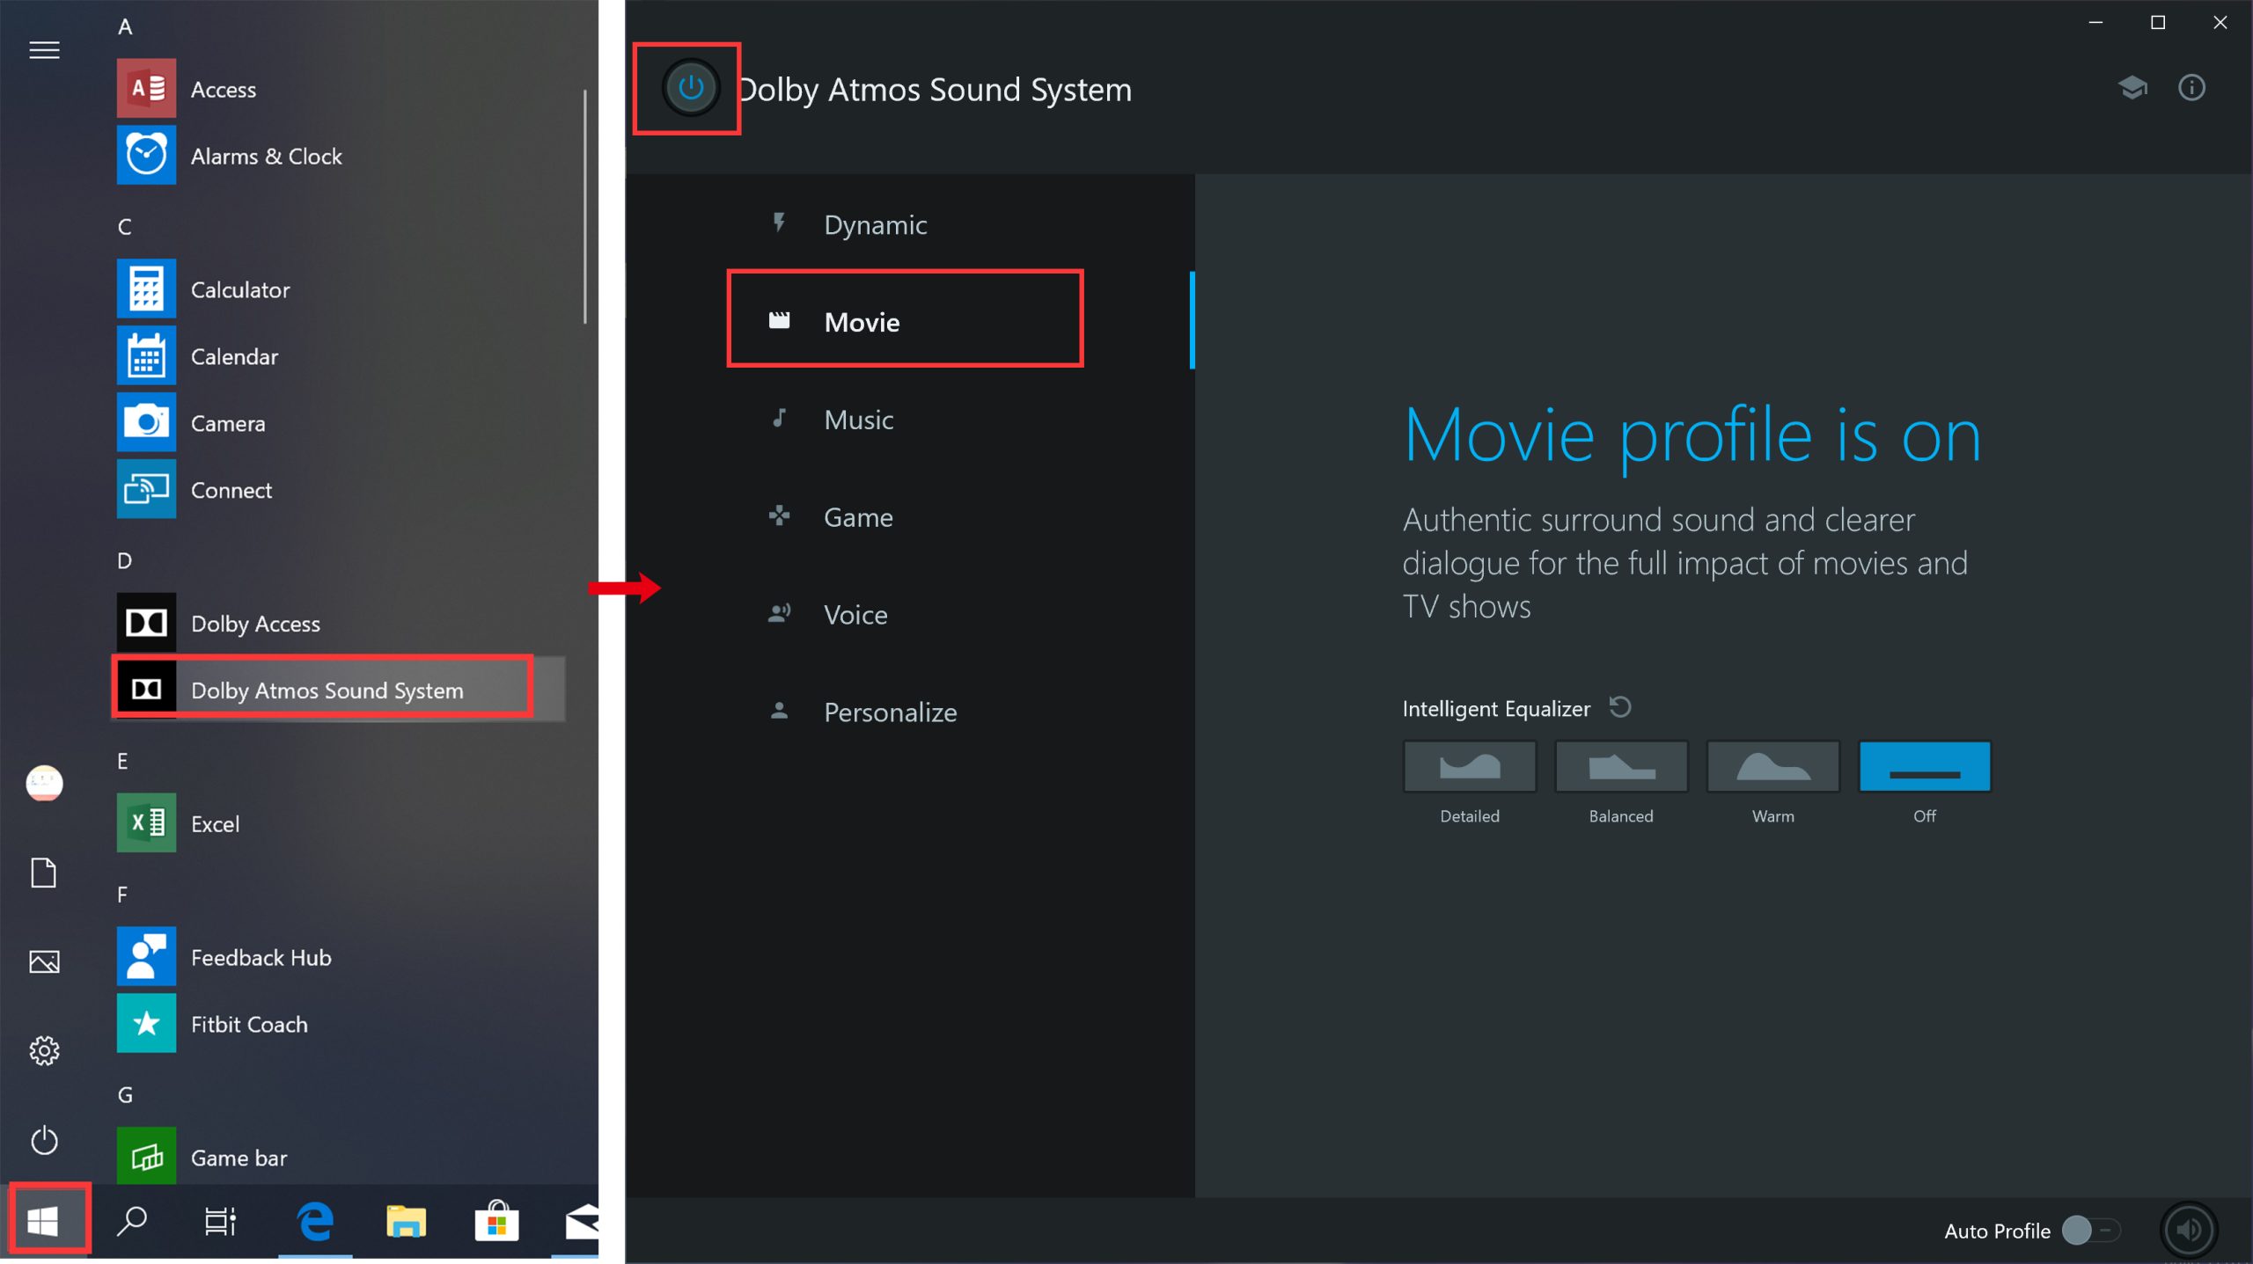The image size is (2253, 1264).
Task: Jump to letter F section header
Action: coord(122,895)
